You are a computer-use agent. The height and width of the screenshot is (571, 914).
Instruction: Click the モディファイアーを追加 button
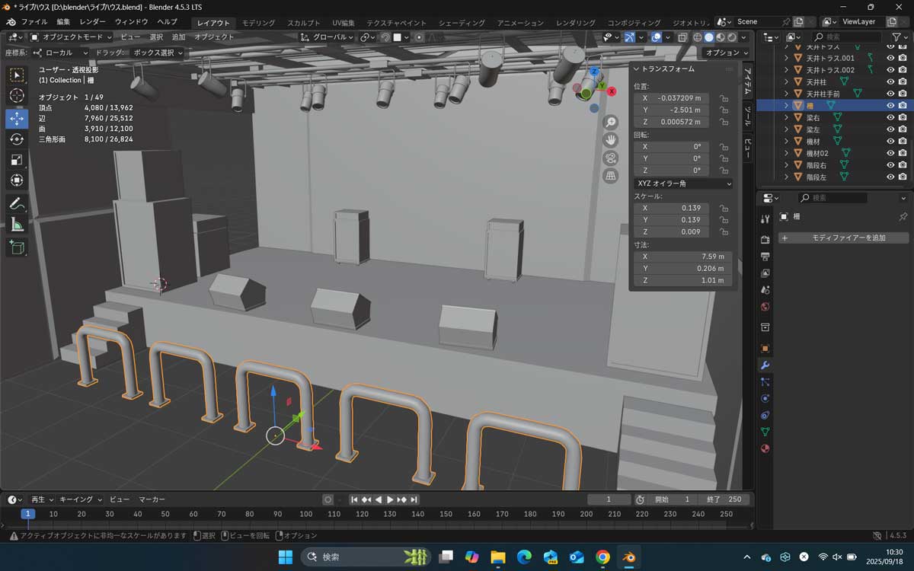[843, 238]
